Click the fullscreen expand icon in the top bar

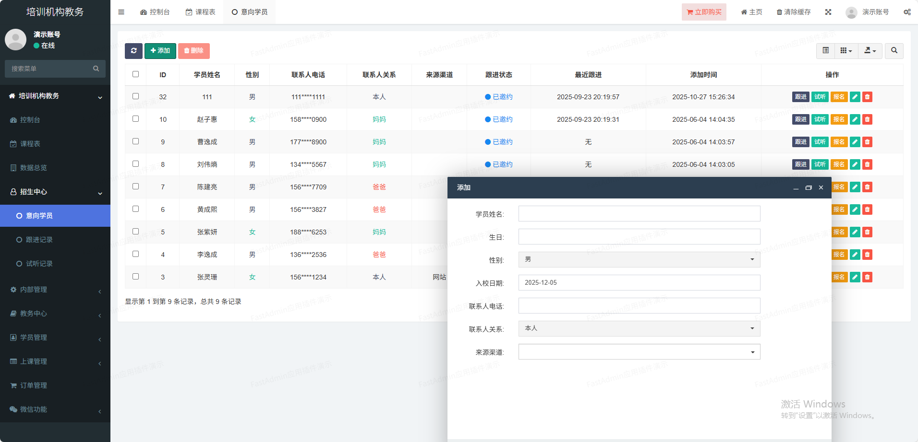tap(828, 12)
